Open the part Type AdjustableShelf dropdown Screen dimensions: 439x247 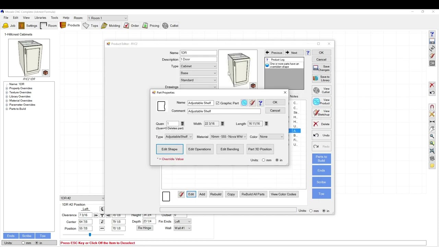tap(178, 137)
